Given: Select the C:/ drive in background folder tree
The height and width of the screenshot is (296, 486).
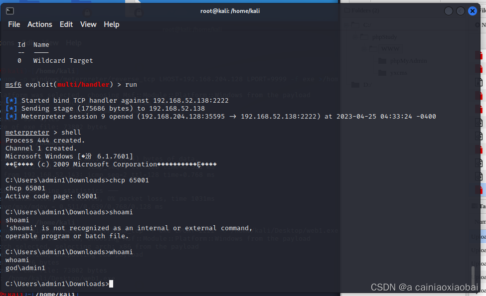Looking at the screenshot, I should [x=367, y=25].
